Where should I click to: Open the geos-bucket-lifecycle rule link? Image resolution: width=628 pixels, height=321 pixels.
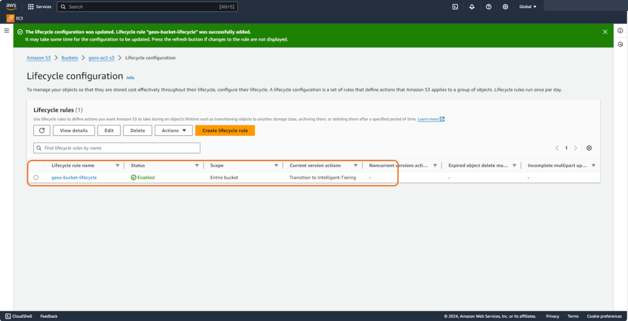point(74,177)
